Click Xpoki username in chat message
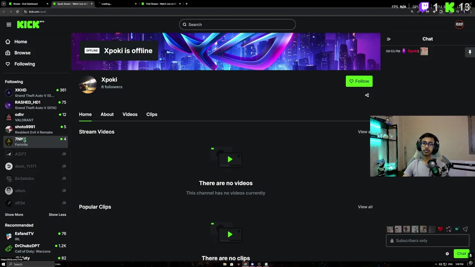475x267 pixels. tap(413, 51)
